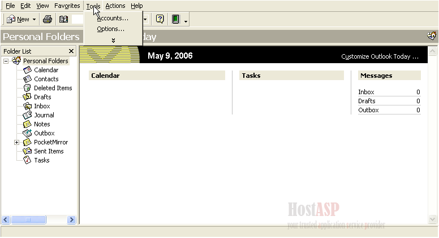Click the Notes folder icon
This screenshot has width=439, height=238.
point(27,124)
